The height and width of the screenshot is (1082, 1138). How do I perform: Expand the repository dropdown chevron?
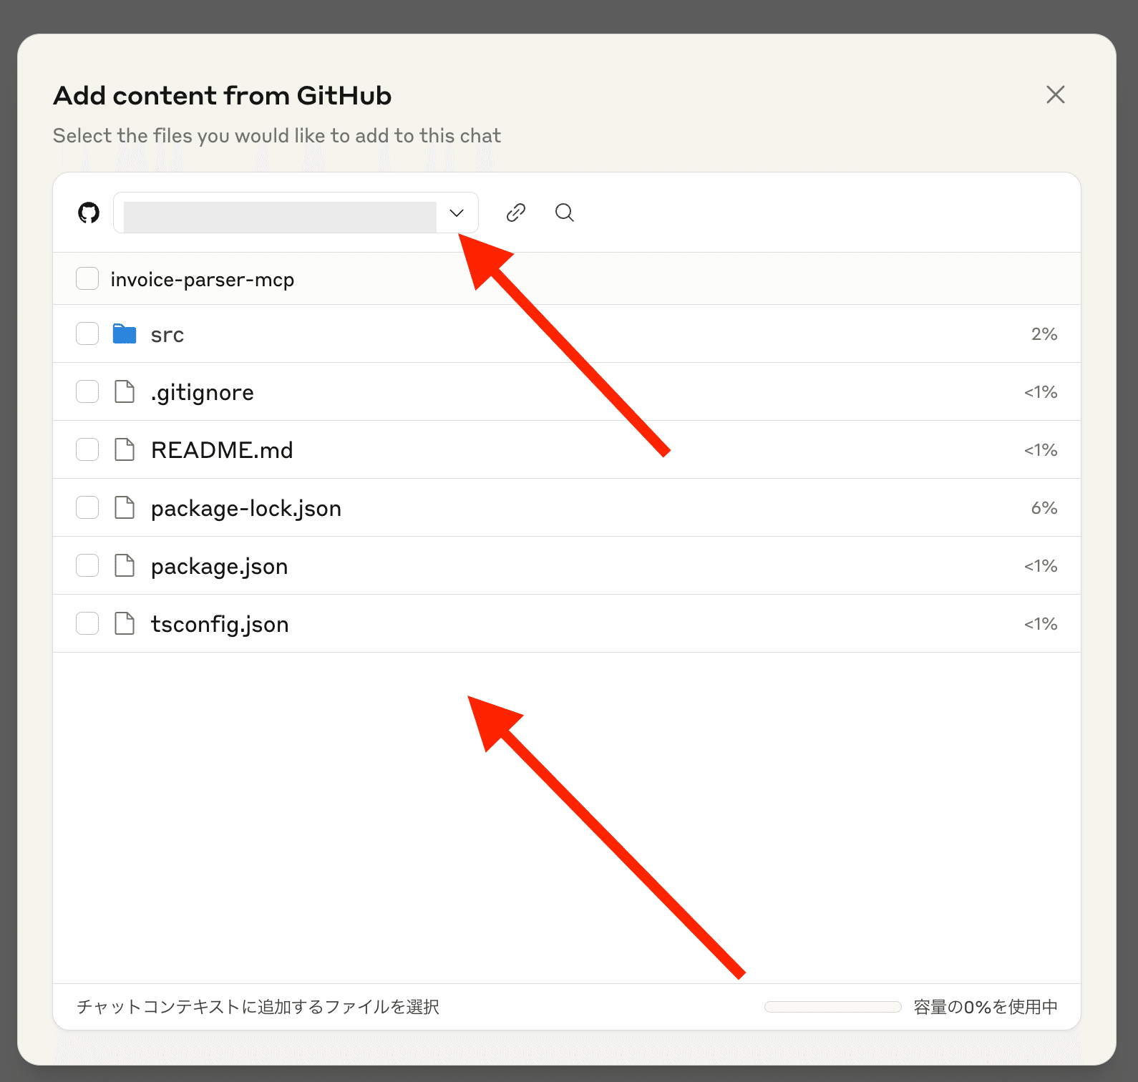click(x=457, y=213)
